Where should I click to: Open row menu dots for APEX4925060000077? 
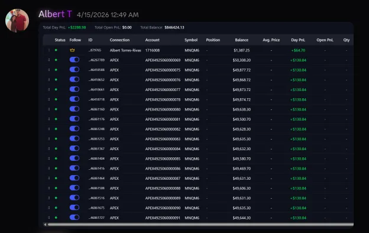pyautogui.click(x=49, y=90)
